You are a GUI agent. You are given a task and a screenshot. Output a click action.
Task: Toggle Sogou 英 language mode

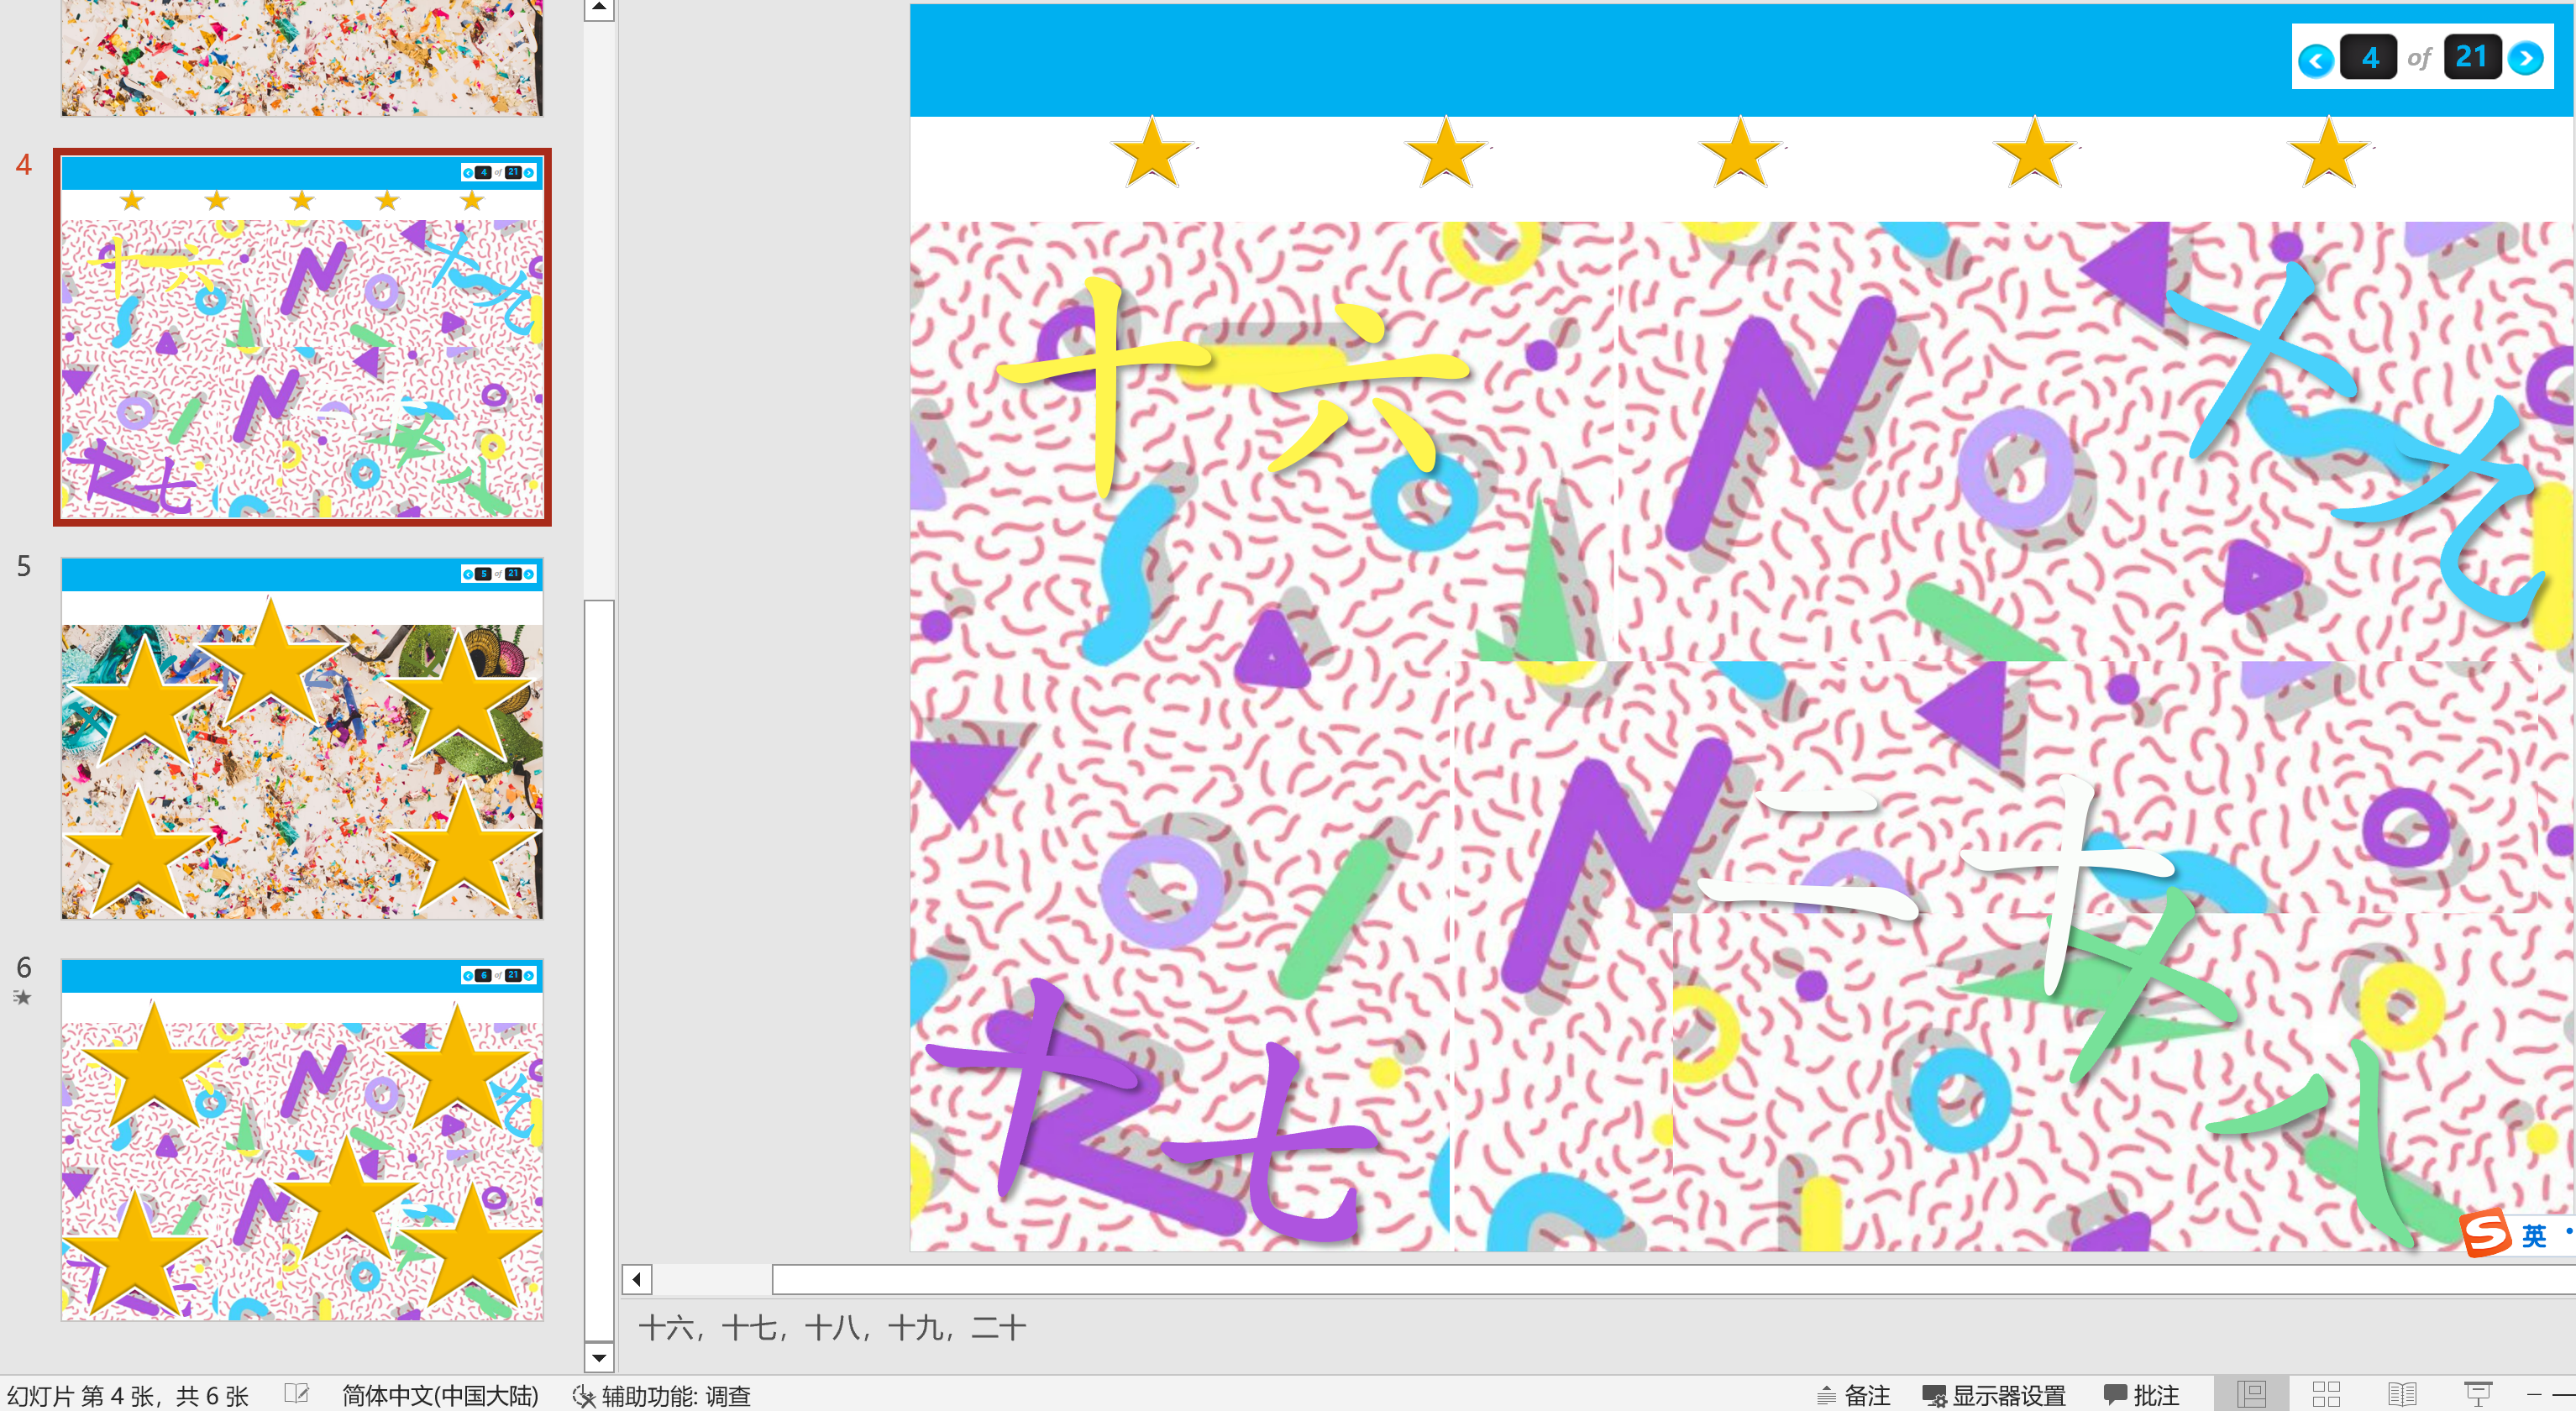point(2533,1236)
